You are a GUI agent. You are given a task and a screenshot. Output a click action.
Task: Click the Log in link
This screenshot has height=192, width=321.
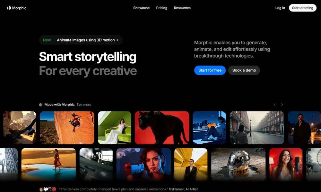pos(280,8)
